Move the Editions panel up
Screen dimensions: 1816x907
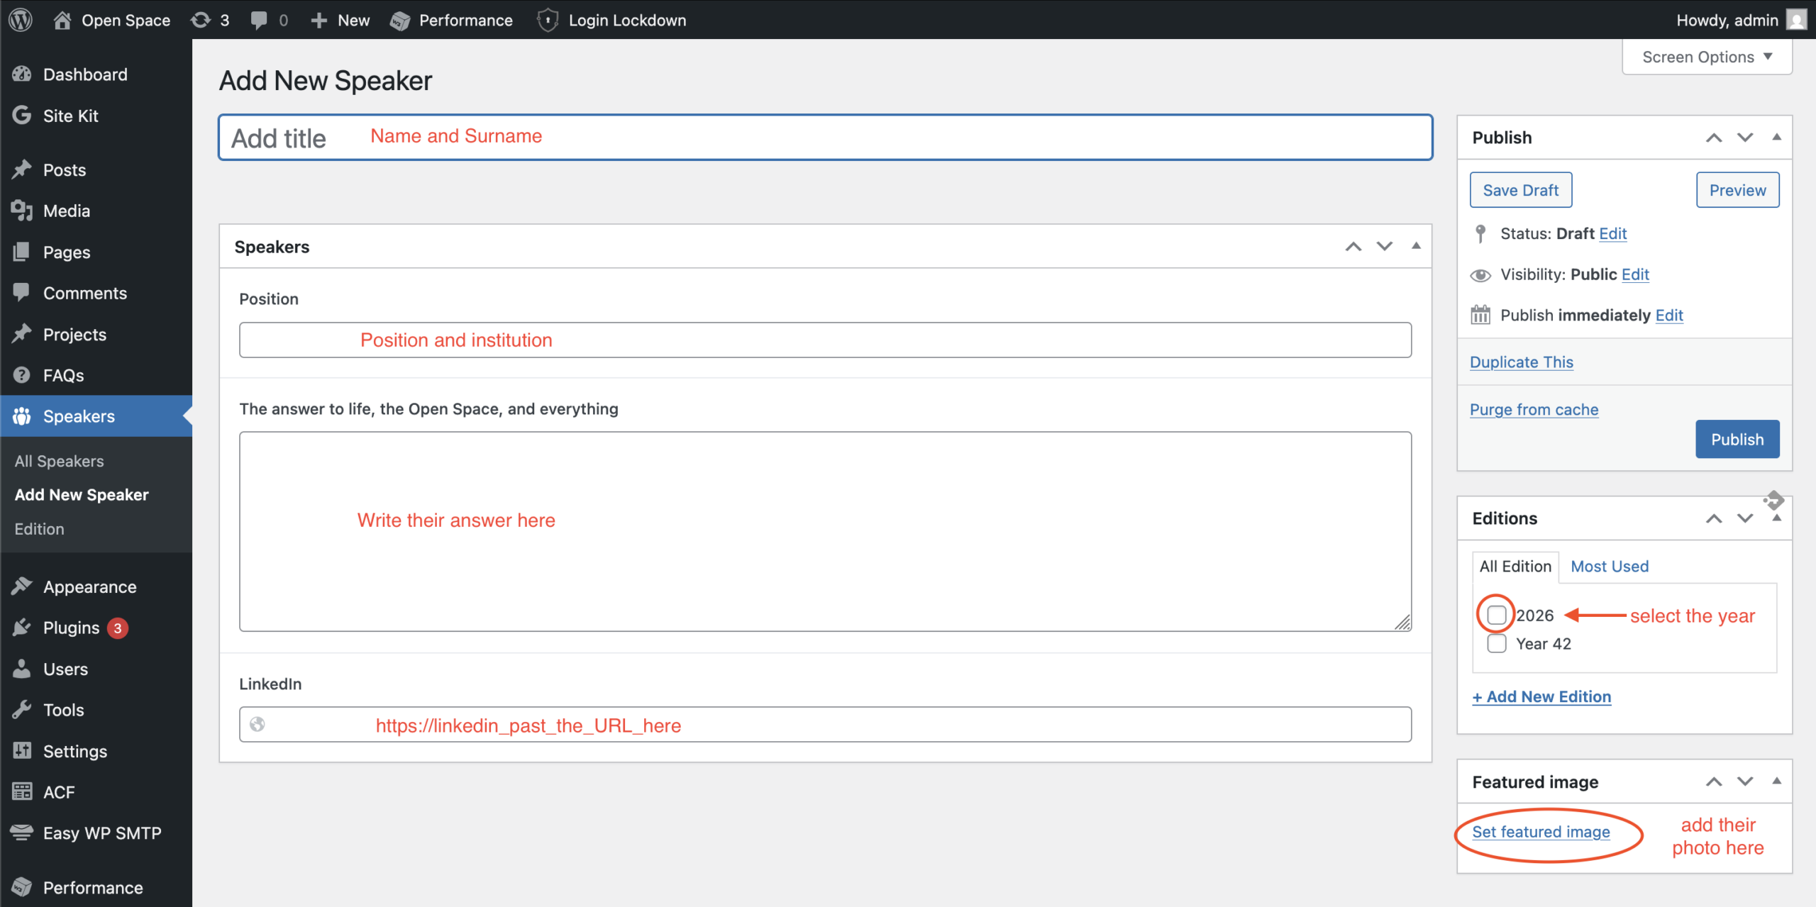(1714, 518)
